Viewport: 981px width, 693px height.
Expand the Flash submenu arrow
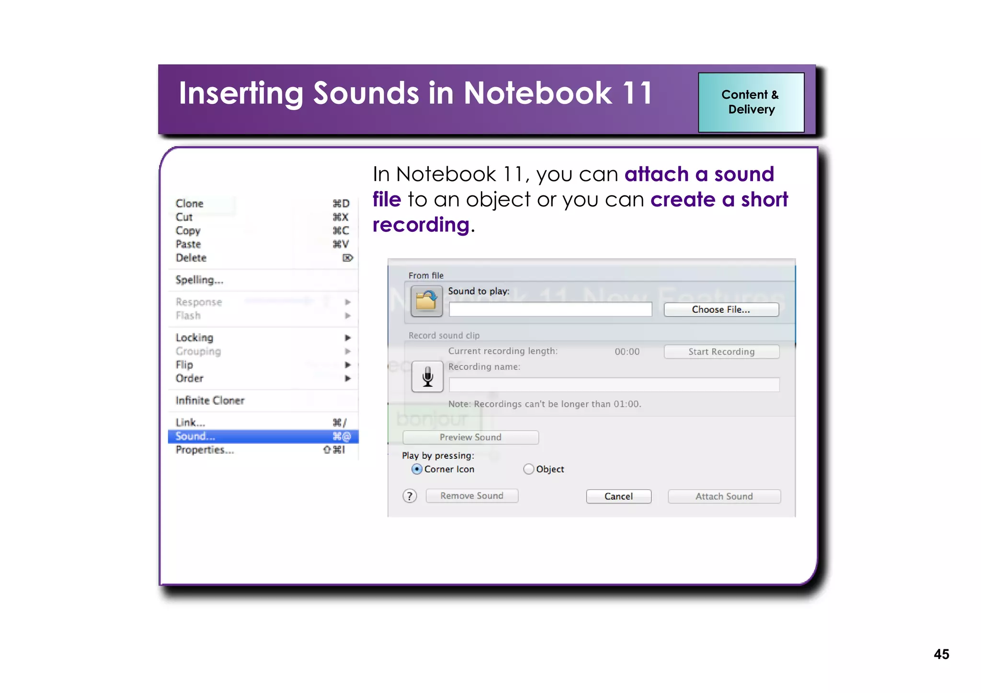(x=348, y=316)
